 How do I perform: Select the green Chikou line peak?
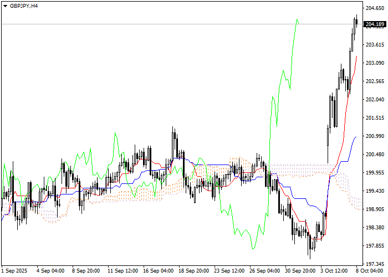pyautogui.click(x=297, y=20)
